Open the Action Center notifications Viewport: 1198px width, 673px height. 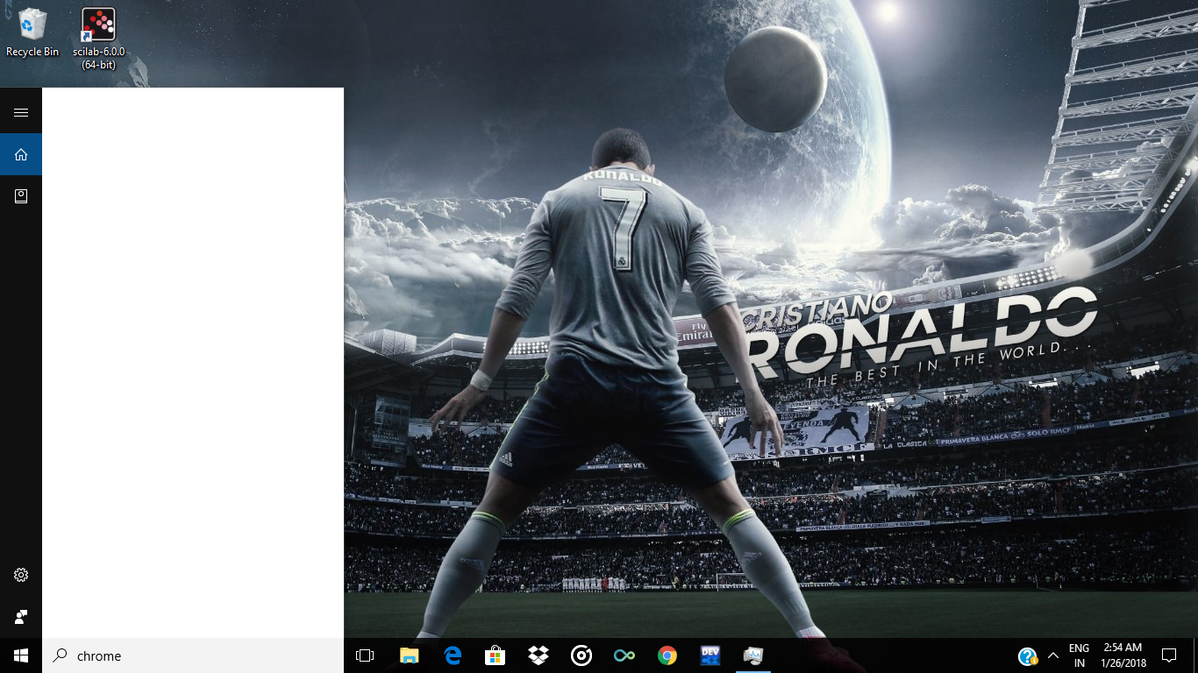click(x=1168, y=655)
